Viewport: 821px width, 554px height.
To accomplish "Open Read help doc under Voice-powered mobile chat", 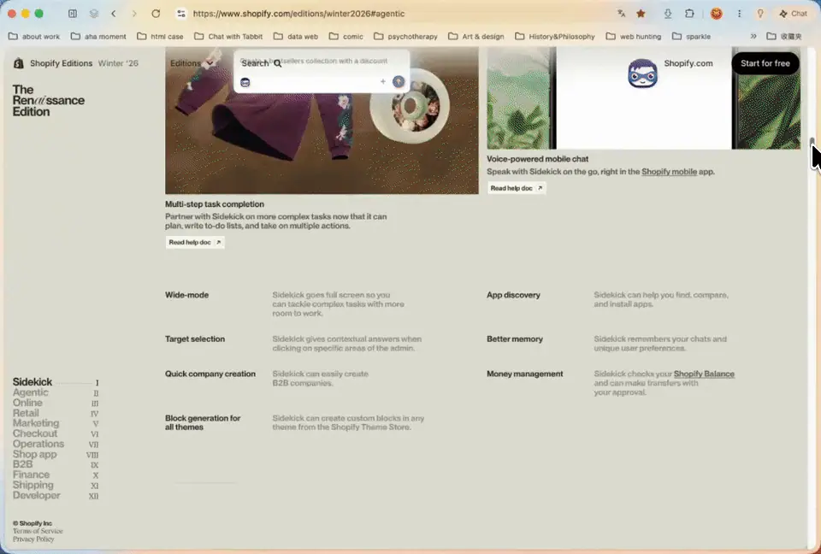I will pos(517,188).
